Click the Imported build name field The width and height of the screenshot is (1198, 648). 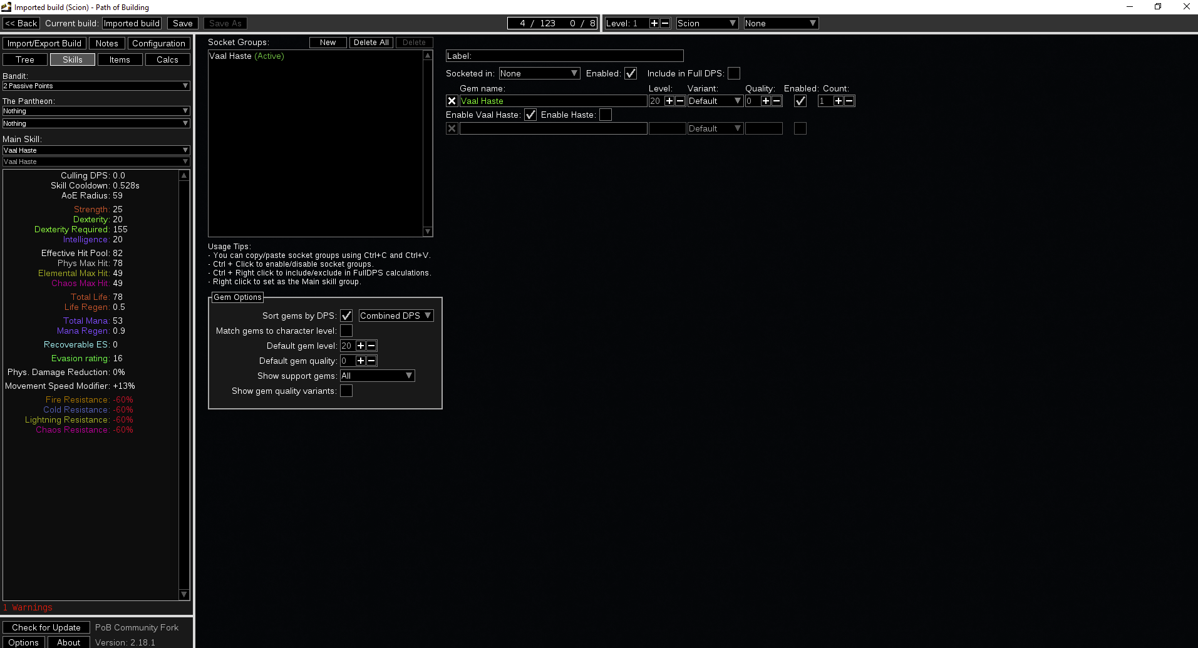pos(132,23)
